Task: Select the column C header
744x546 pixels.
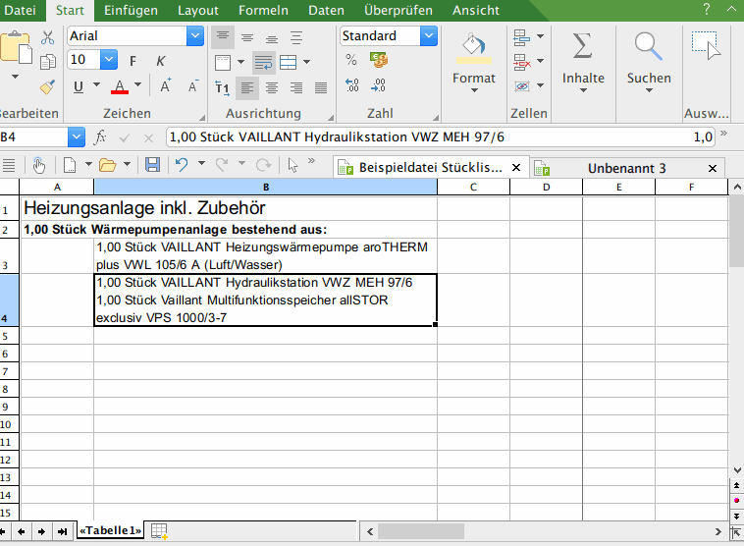Action: 473,187
